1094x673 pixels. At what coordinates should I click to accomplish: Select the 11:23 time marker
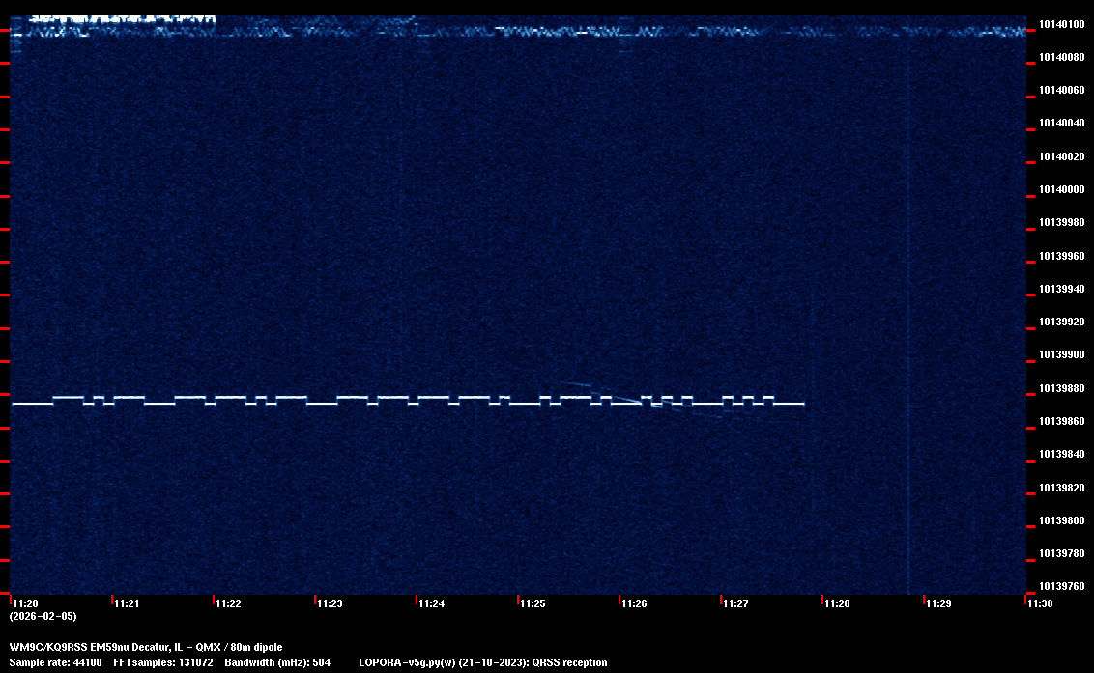(329, 603)
